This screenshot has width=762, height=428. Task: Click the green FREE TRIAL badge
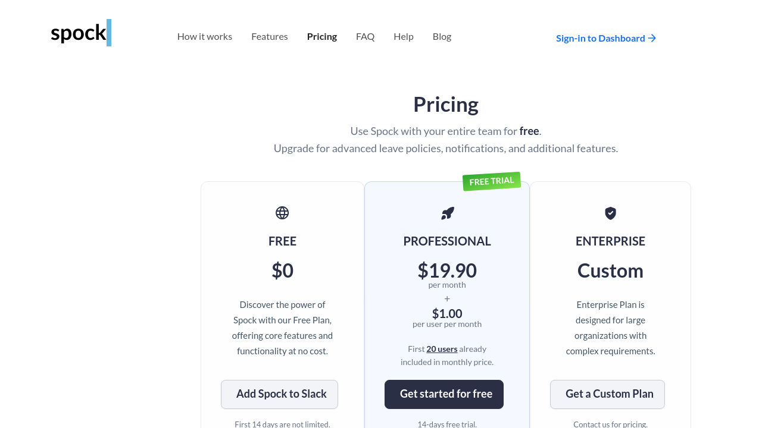(x=492, y=181)
